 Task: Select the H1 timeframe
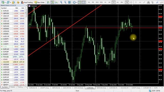105,2
